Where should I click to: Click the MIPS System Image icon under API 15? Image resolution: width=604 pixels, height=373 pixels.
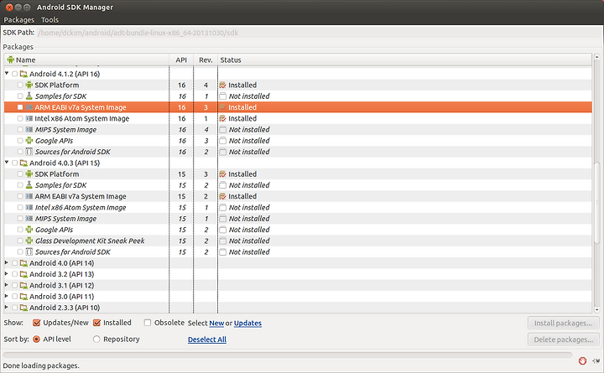(29, 219)
